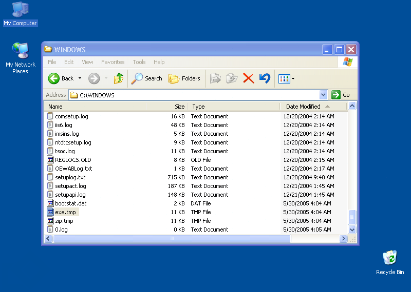Click the 12/20/2004 2:17 AM date
The width and height of the screenshot is (411, 292).
(x=309, y=169)
